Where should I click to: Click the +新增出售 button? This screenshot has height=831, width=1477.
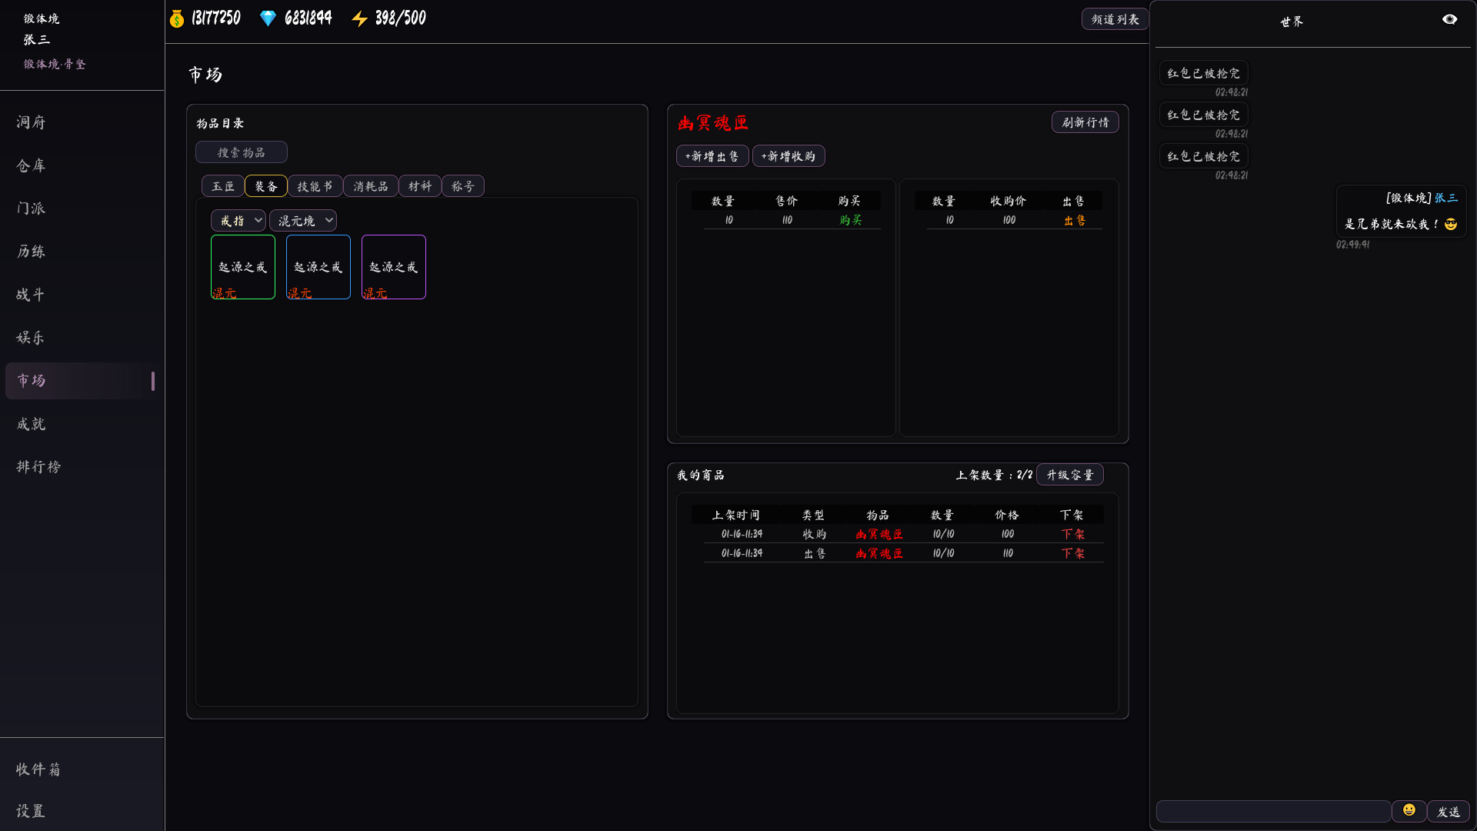click(712, 155)
